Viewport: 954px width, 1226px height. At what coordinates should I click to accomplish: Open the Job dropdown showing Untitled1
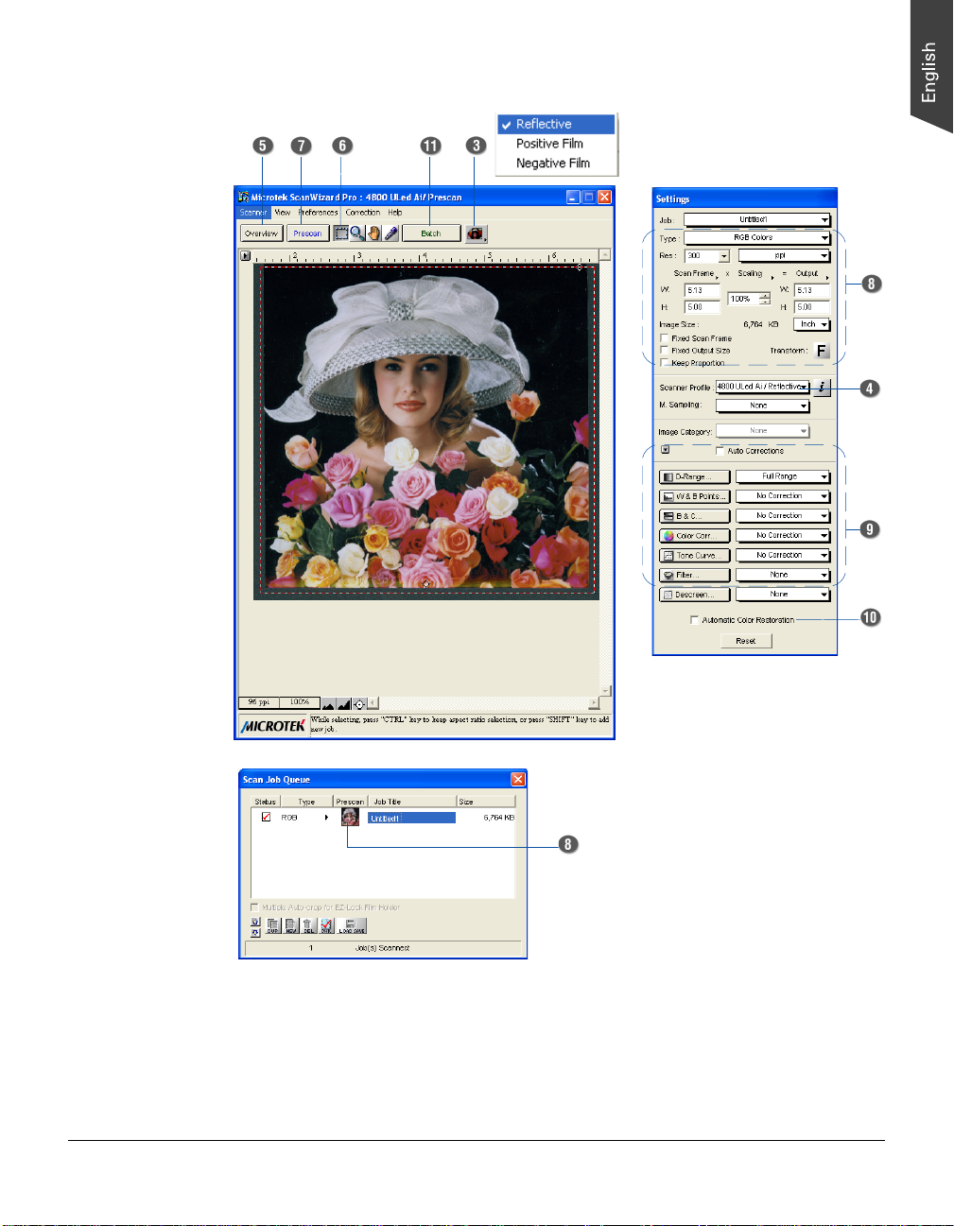coord(757,219)
